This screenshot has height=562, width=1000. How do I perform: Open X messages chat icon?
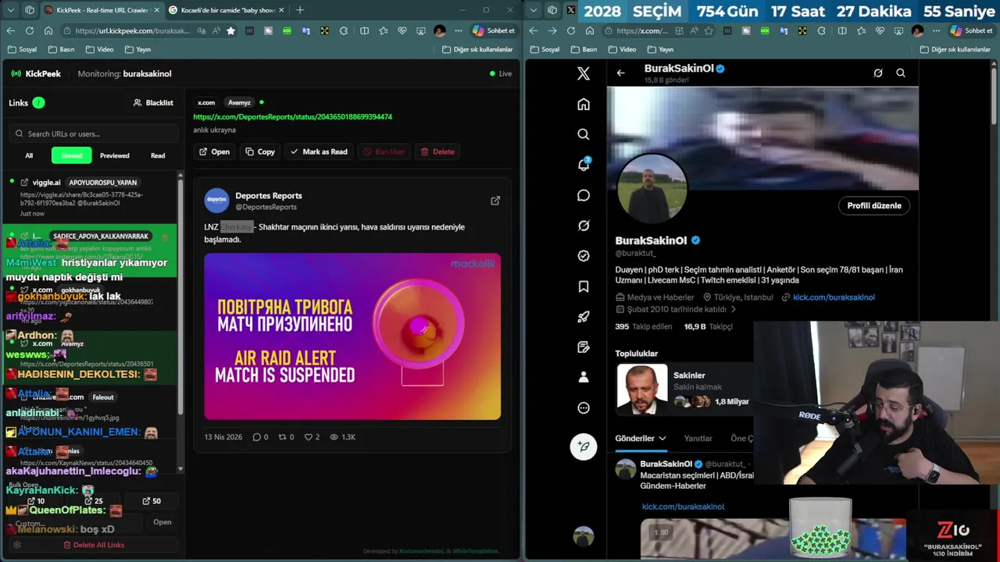coord(583,195)
